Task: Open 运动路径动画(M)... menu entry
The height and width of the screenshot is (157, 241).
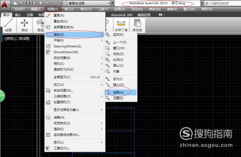Action: [x=75, y=135]
